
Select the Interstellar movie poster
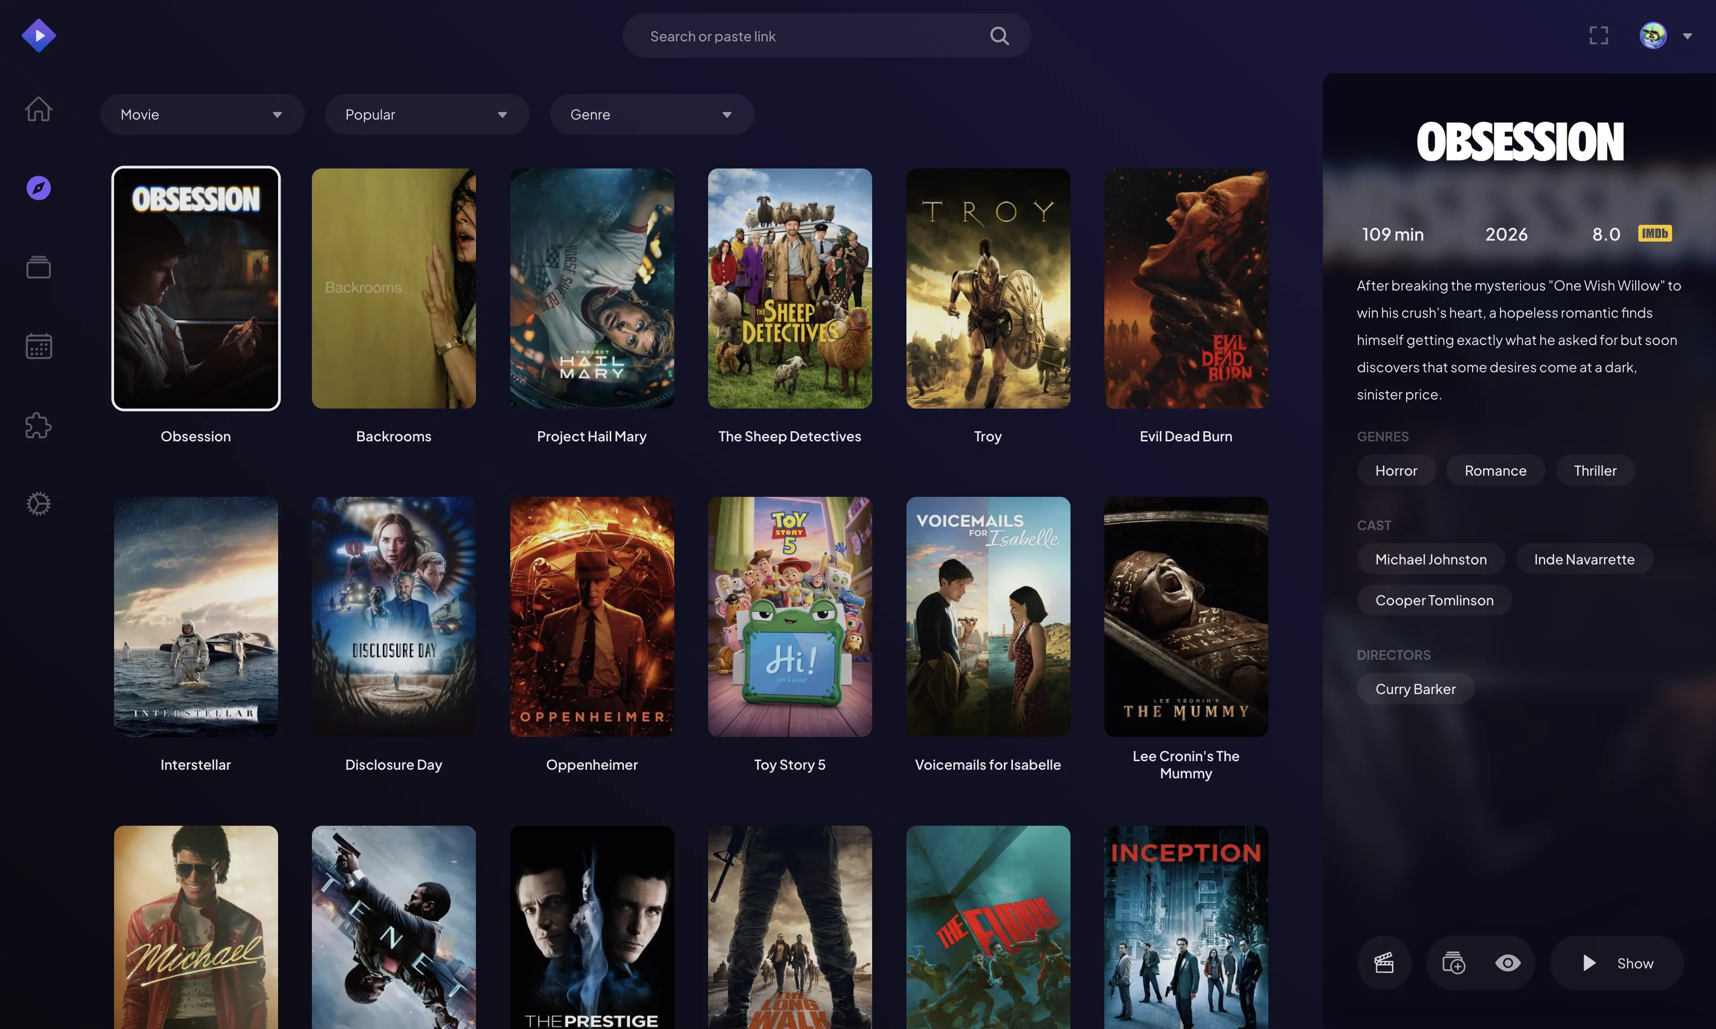(196, 617)
